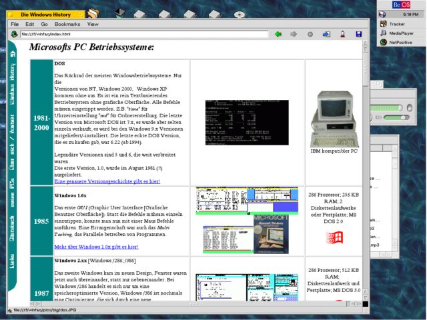Click the IBM kompatibler PC image
Screen dimensions: 427x320
tap(334, 119)
